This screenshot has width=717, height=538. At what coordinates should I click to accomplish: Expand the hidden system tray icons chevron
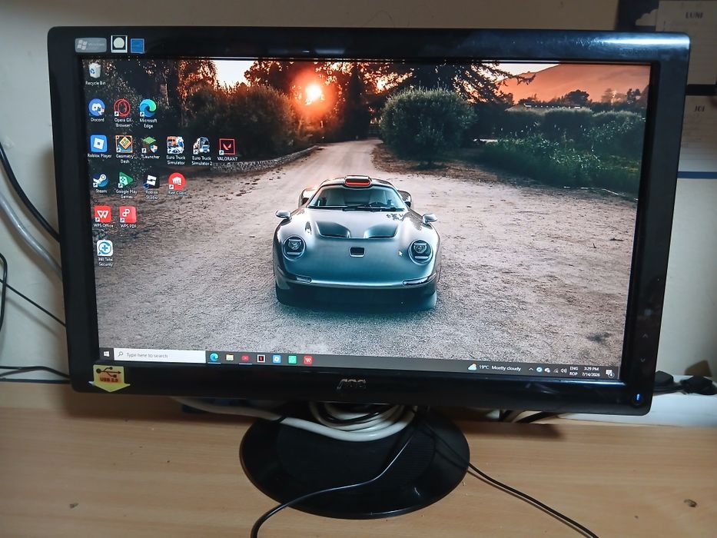click(x=531, y=369)
